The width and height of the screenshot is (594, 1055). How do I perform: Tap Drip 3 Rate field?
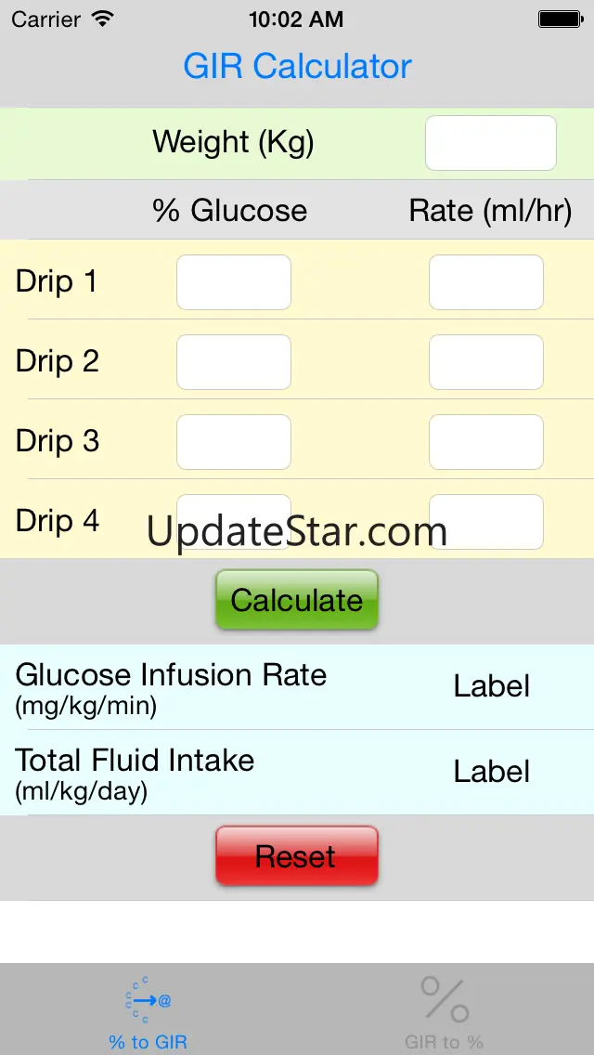coord(486,442)
